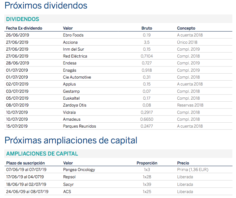
Task: Click Reservas 2018 concept
Action: [190, 105]
